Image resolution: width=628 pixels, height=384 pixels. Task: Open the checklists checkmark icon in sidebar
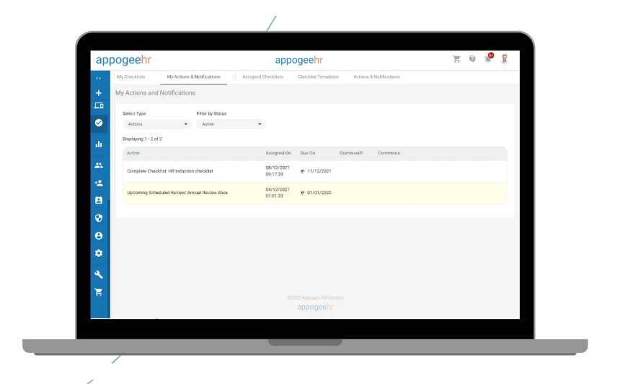tap(99, 123)
